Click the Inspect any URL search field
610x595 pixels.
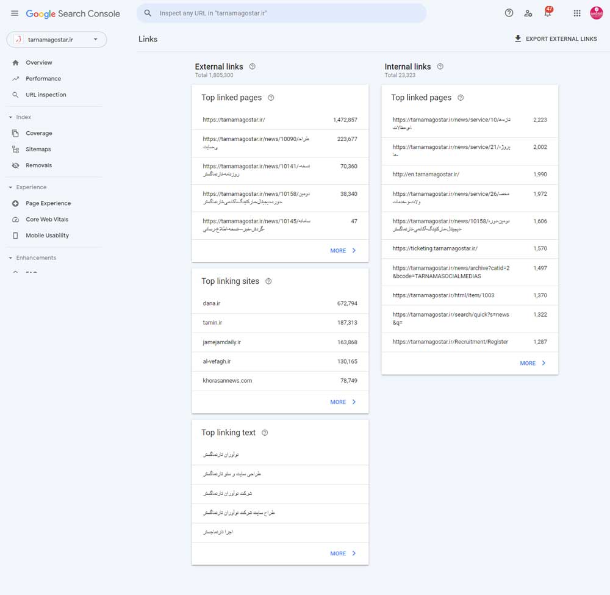click(x=281, y=13)
